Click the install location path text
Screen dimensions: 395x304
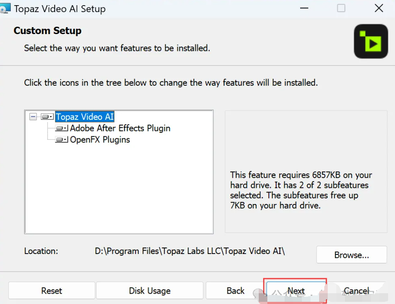[x=190, y=251]
